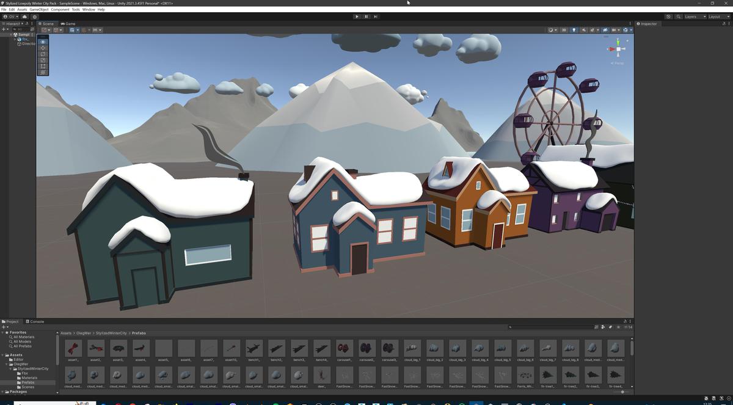Select the View (eye) tool in scene overlay
Screen dimensions: 733x405
tap(43, 42)
